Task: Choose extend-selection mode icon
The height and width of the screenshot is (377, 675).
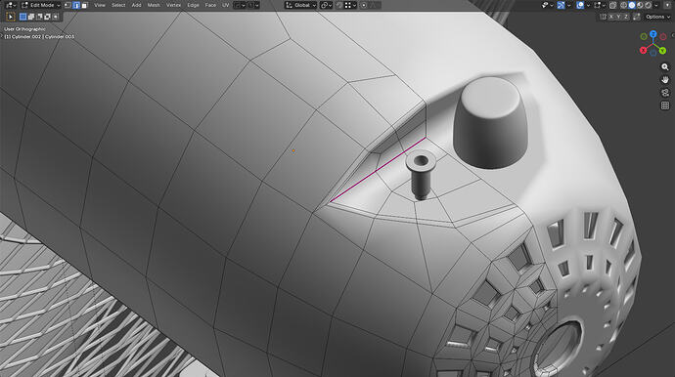Action: pyautogui.click(x=31, y=17)
